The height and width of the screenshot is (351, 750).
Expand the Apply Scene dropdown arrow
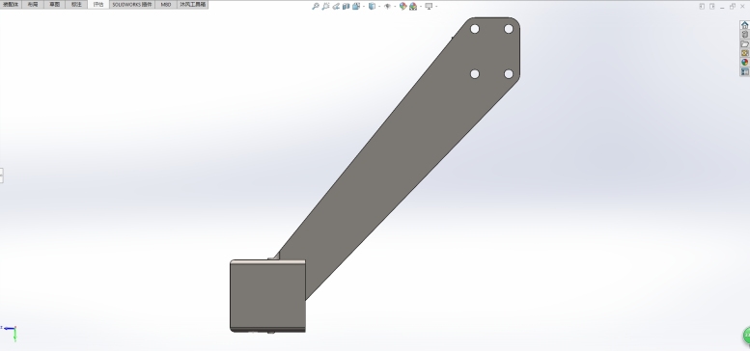[x=421, y=6]
